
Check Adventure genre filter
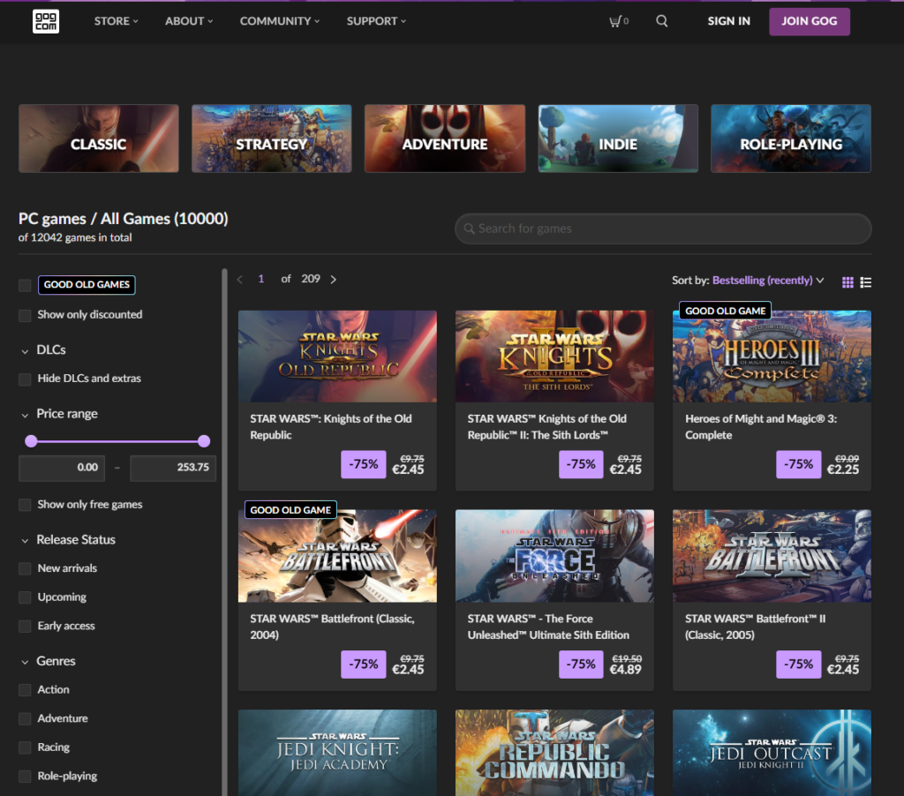coord(25,718)
